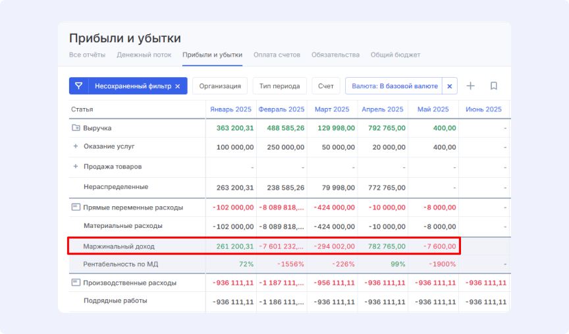569x334 pixels.
Task: Save the filter with the bookmark icon
Action: [493, 86]
